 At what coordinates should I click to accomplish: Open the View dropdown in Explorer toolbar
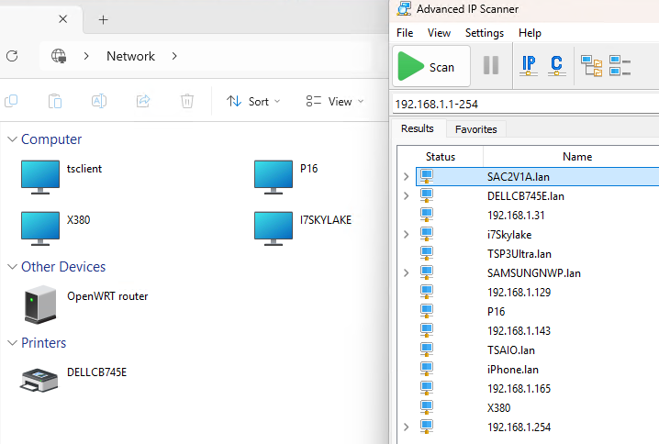(334, 101)
